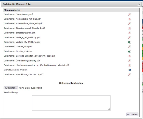
Task: Click the Dienstausweise drucken ID card icon
Action: (x=130, y=70)
